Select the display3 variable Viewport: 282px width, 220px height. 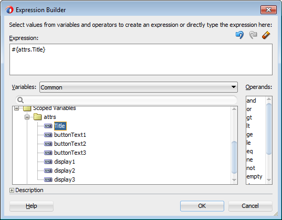(65, 179)
